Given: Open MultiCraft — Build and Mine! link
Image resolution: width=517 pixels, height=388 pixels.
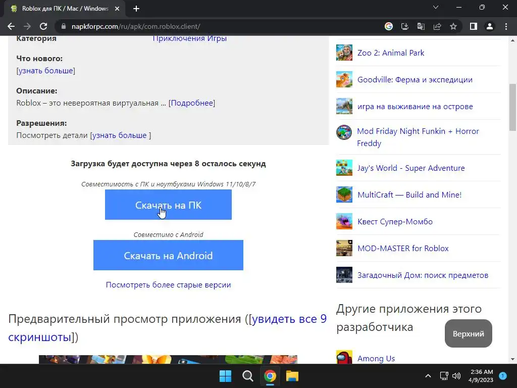Looking at the screenshot, I should click(409, 195).
